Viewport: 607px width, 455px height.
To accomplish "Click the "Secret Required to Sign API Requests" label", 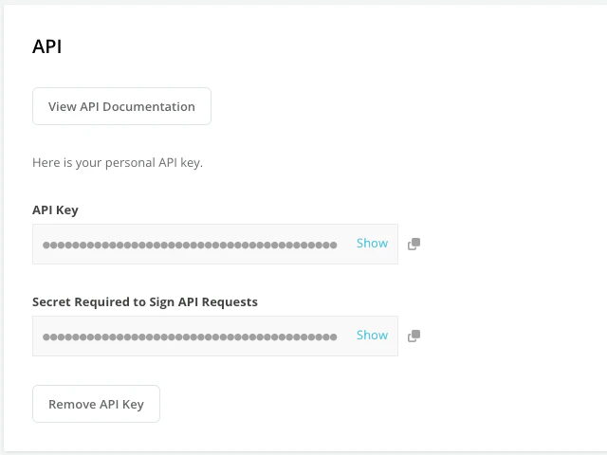I will click(x=145, y=301).
